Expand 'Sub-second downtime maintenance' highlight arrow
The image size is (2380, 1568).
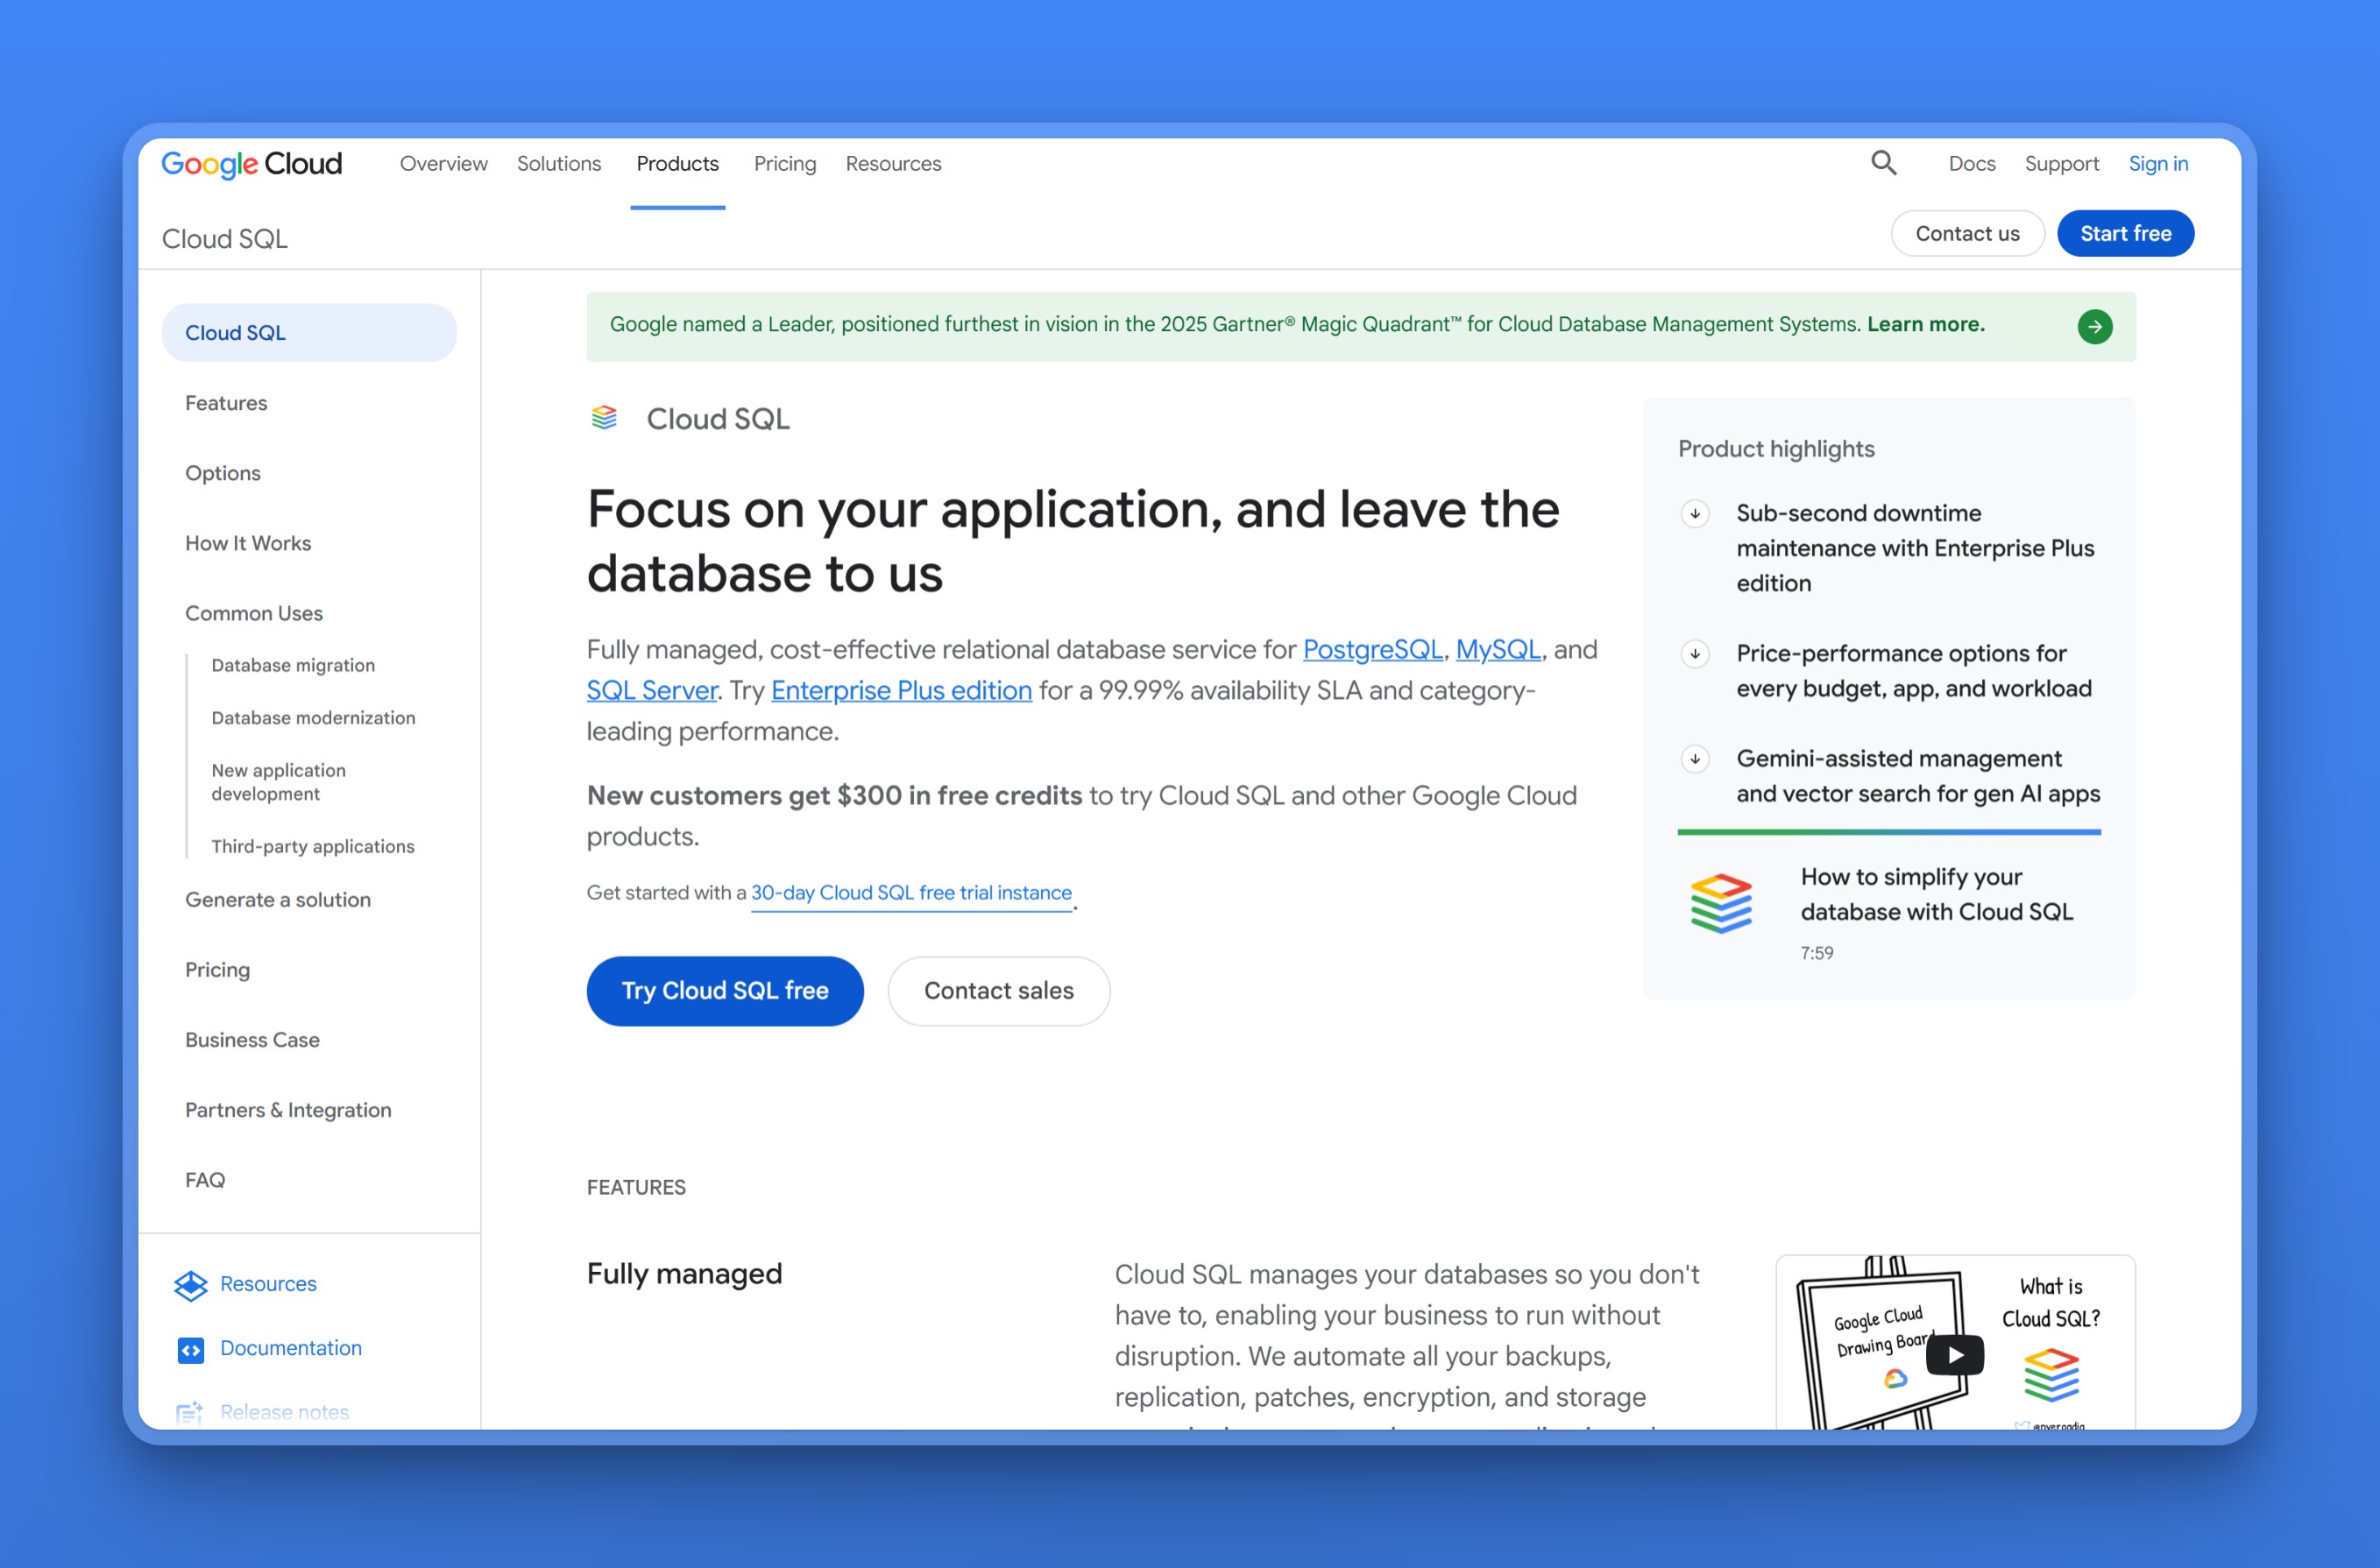click(1695, 514)
